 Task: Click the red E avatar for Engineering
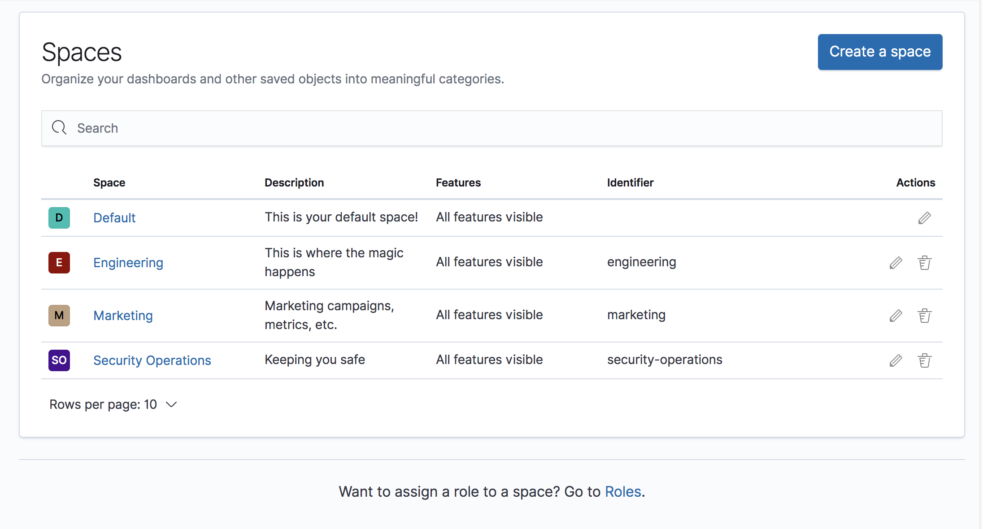59,263
